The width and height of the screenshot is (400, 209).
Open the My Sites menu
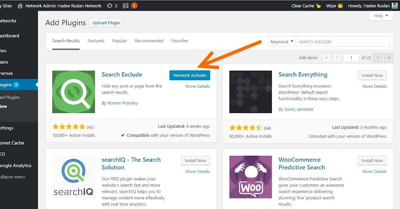point(6,6)
